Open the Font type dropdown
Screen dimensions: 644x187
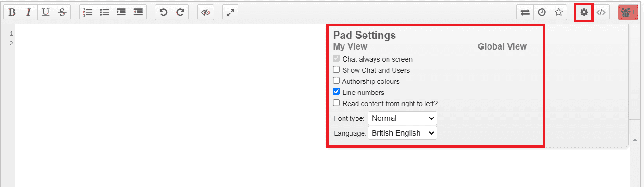coord(402,118)
